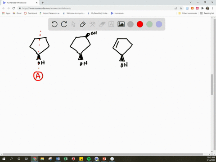
Task: Open the Windows Start menu
Action: click(4, 159)
